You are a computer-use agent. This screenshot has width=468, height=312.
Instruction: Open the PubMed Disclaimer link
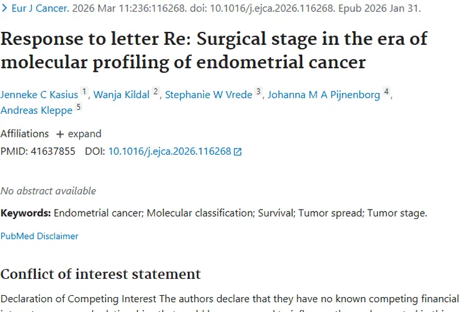point(39,236)
